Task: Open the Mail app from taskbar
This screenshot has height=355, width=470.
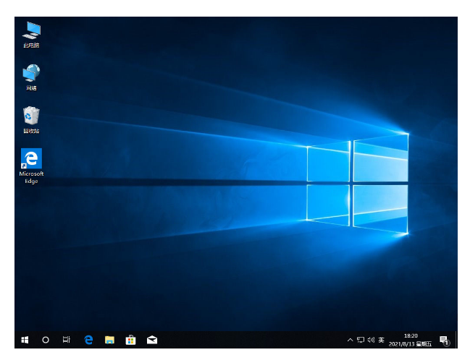Action: click(152, 339)
